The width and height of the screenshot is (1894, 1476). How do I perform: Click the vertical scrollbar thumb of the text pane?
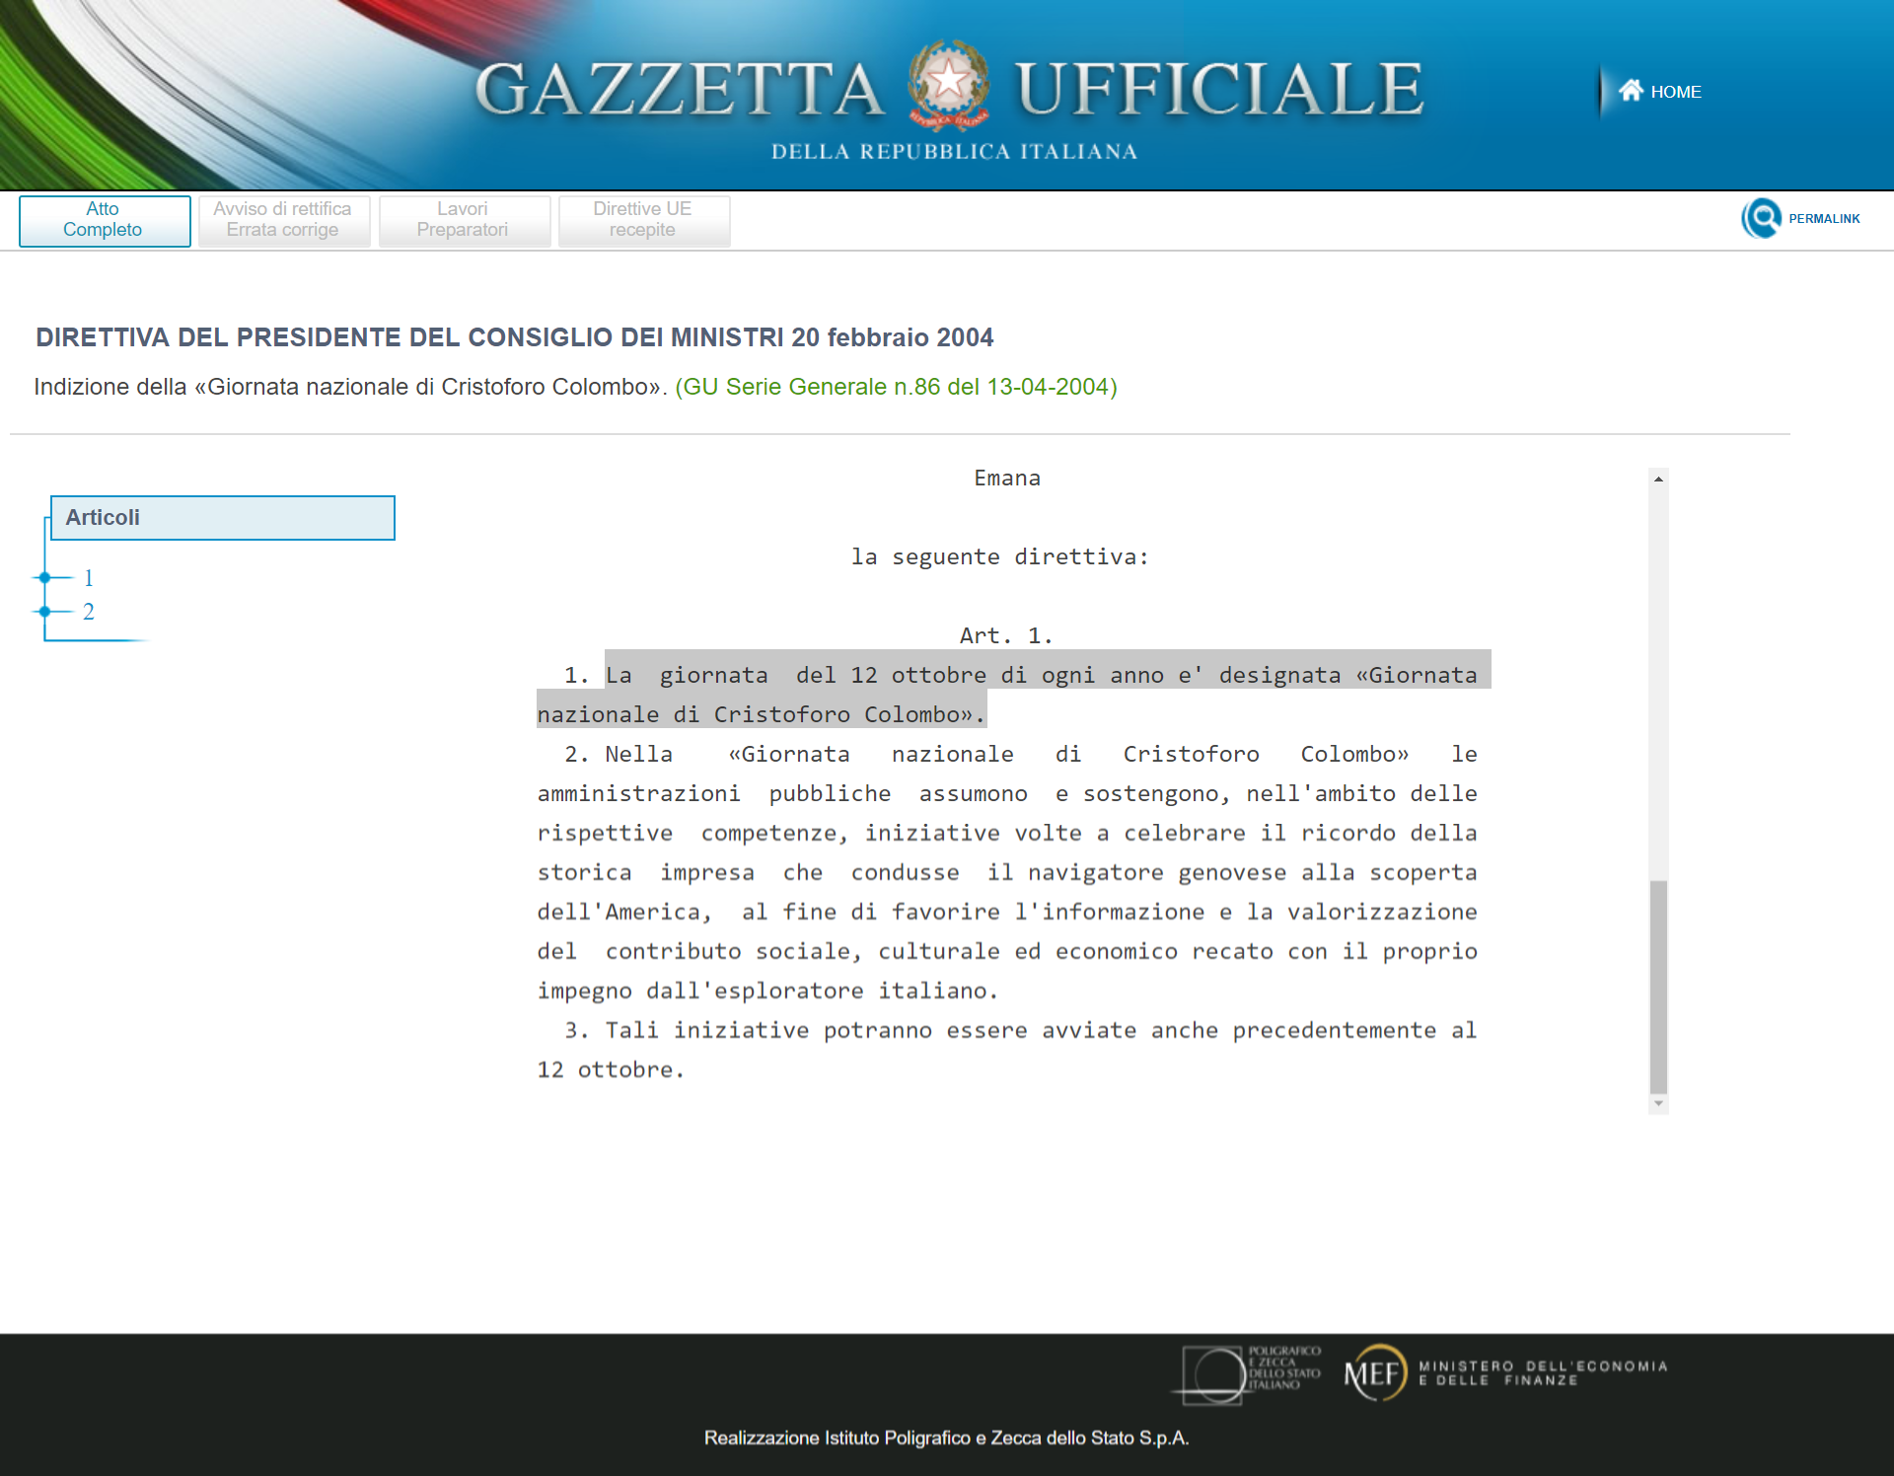1658,987
